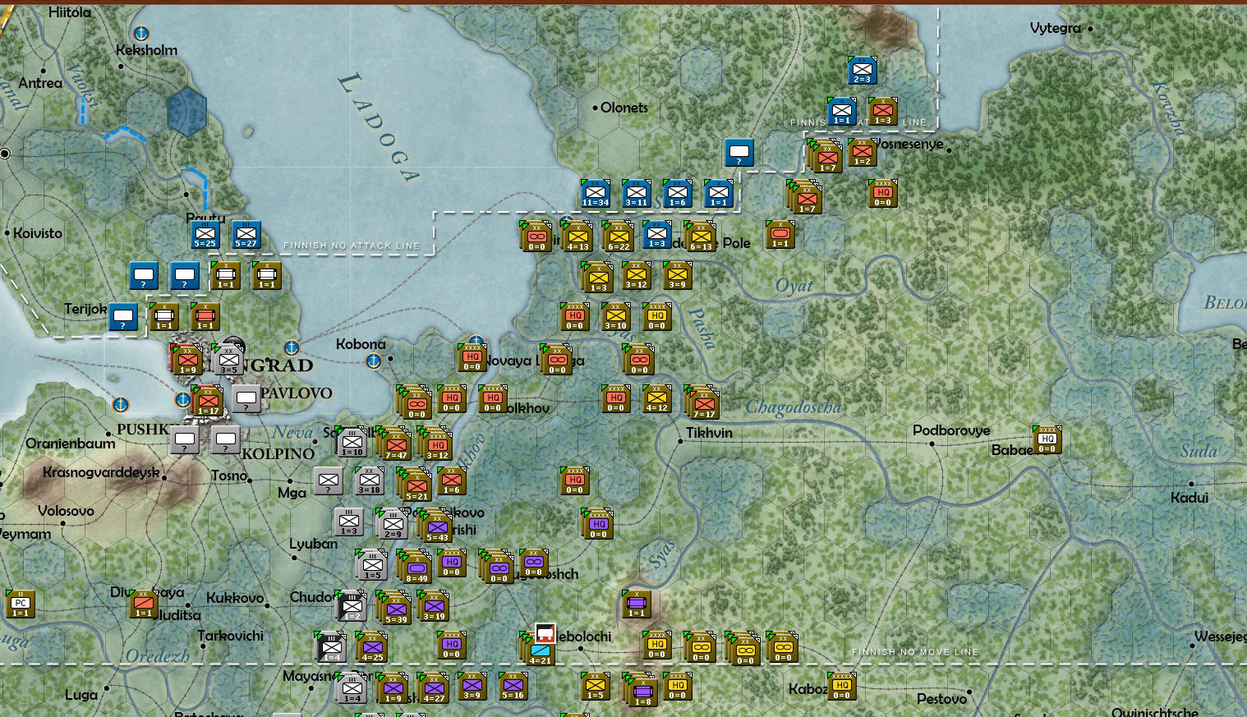
Task: Click the Kukkovo town label
Action: click(235, 598)
